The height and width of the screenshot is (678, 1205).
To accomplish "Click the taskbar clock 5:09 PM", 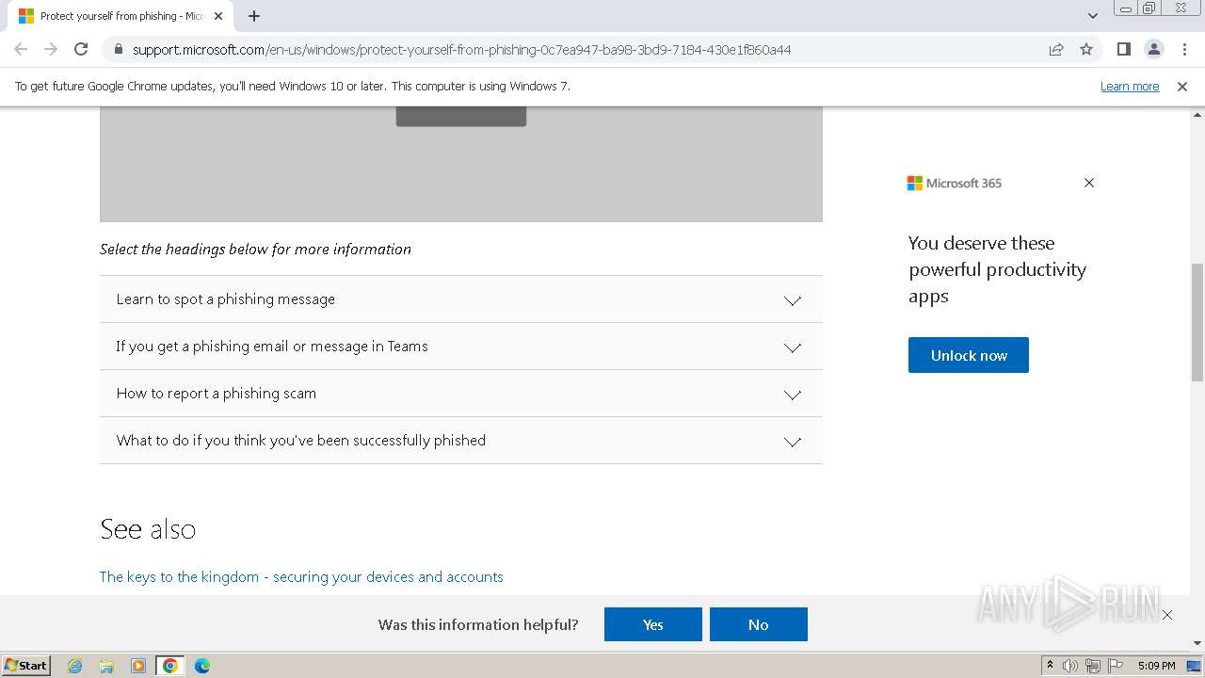I will pyautogui.click(x=1156, y=666).
